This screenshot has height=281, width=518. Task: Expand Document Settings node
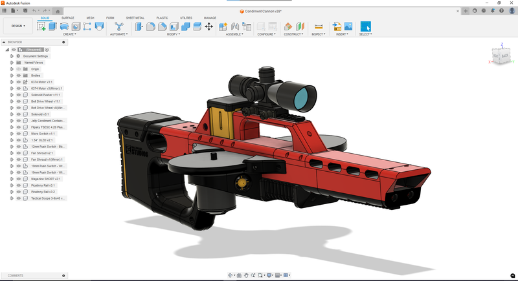point(12,56)
